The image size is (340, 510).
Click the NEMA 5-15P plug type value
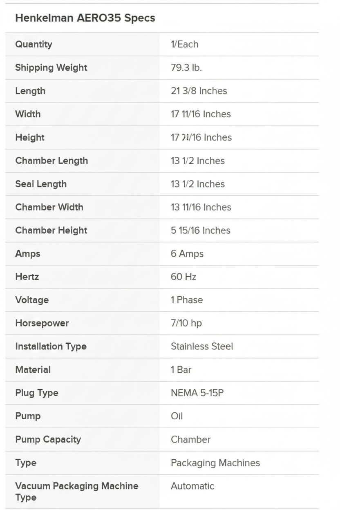pyautogui.click(x=197, y=393)
